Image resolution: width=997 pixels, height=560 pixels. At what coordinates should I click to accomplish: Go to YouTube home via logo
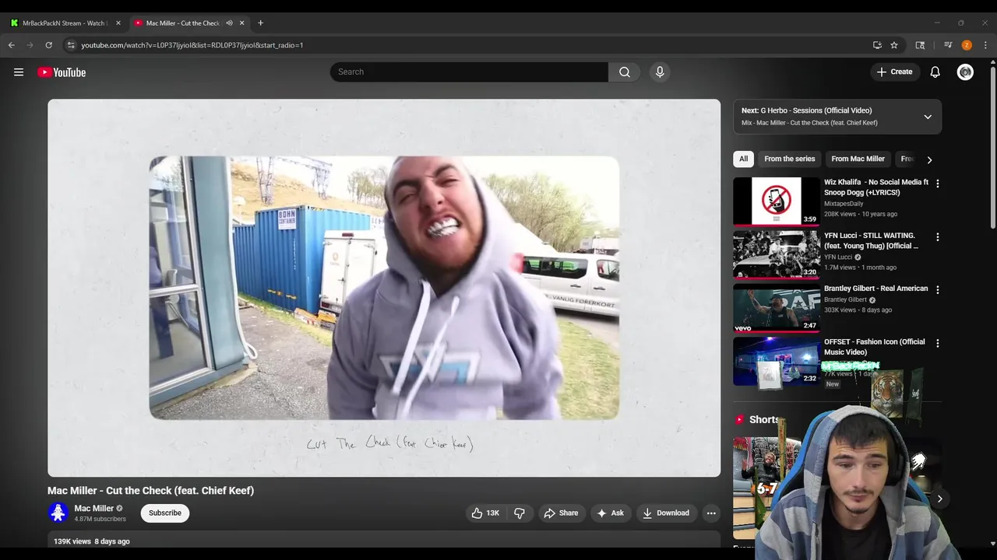62,72
